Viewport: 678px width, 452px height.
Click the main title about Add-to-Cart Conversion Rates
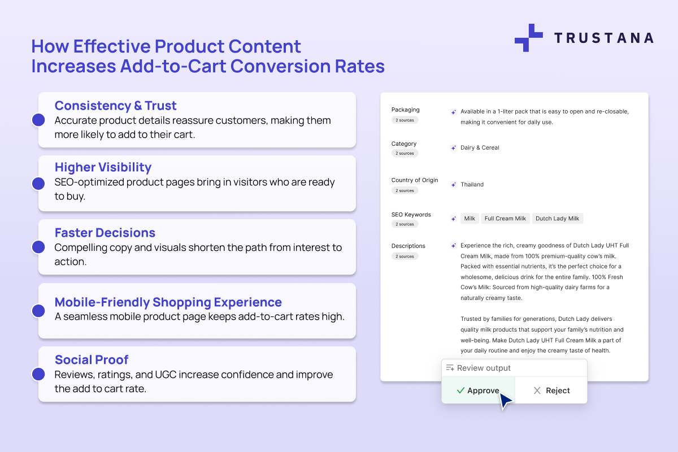click(x=208, y=56)
